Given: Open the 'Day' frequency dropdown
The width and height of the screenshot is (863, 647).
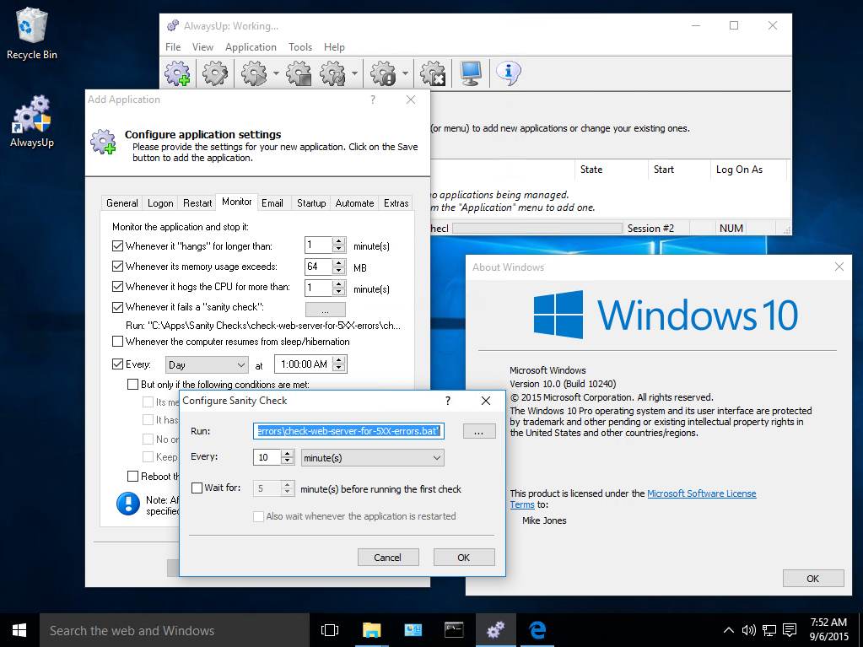Looking at the screenshot, I should (207, 364).
